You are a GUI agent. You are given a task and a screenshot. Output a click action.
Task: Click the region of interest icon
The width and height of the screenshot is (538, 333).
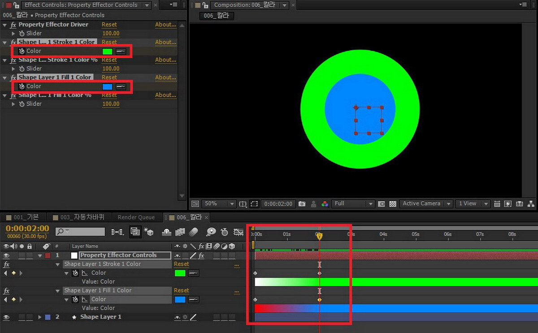254,204
